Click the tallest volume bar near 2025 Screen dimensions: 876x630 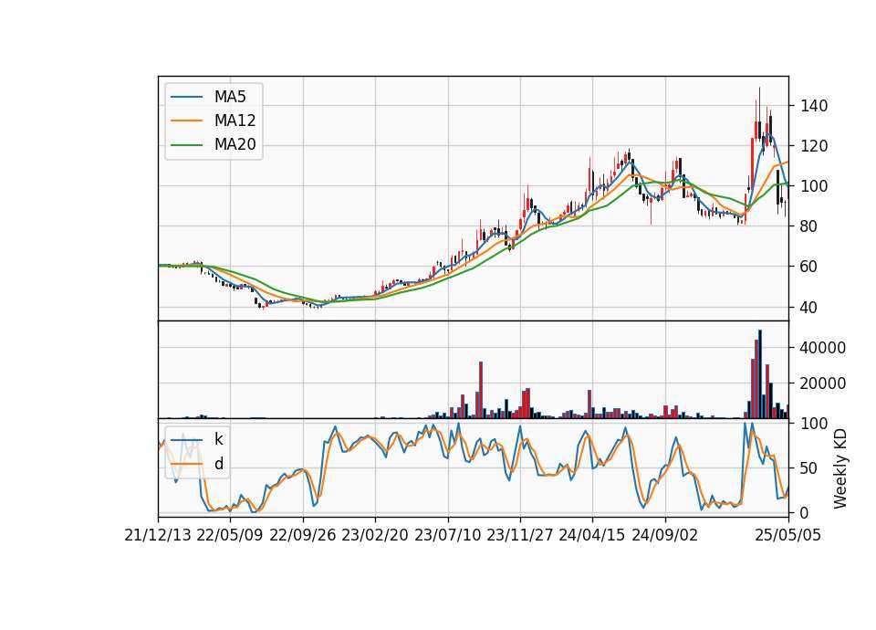(760, 374)
